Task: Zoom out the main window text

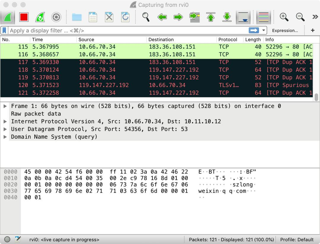Action: (300, 17)
